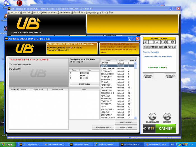Screen dimensions: 196x147
Task: Select player SOMEDUMBFISH row
Action: point(117,69)
